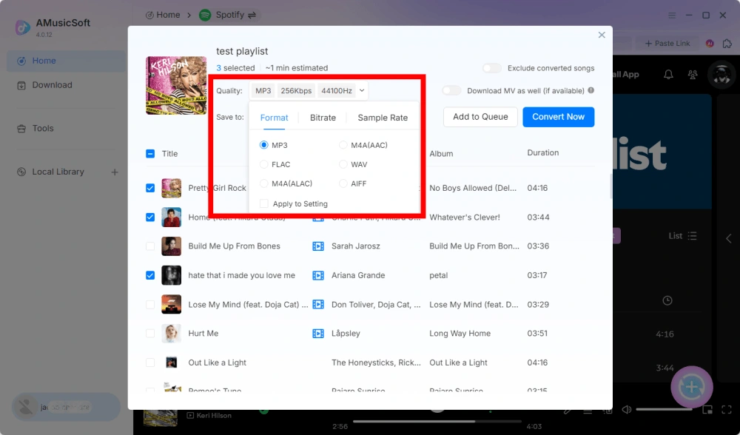Select WAV as output format
740x435 pixels.
[x=343, y=164]
